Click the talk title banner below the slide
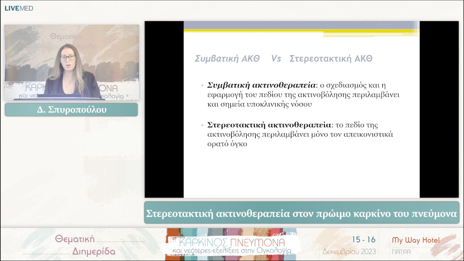This screenshot has width=464, height=261. [301, 213]
